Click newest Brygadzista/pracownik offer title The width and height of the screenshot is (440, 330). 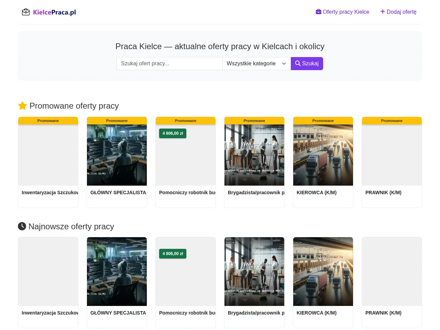(256, 313)
